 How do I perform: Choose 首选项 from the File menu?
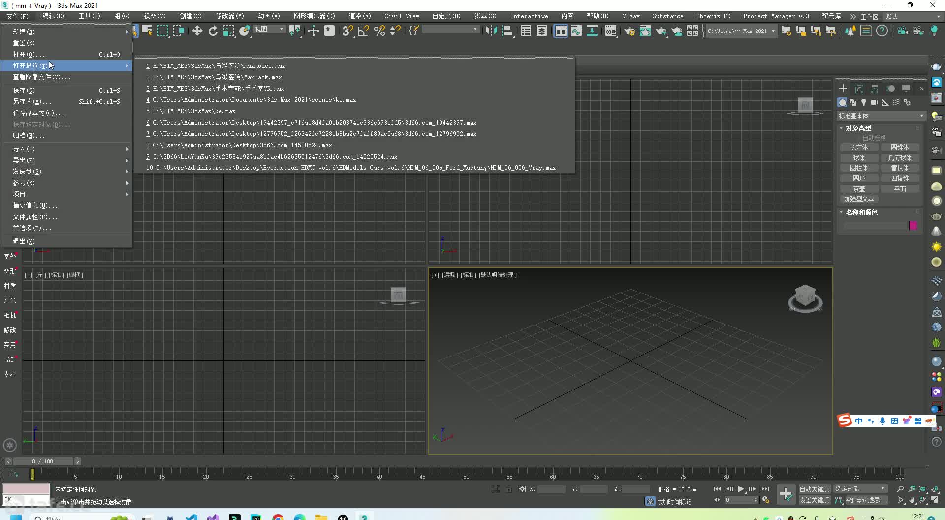[66, 228]
